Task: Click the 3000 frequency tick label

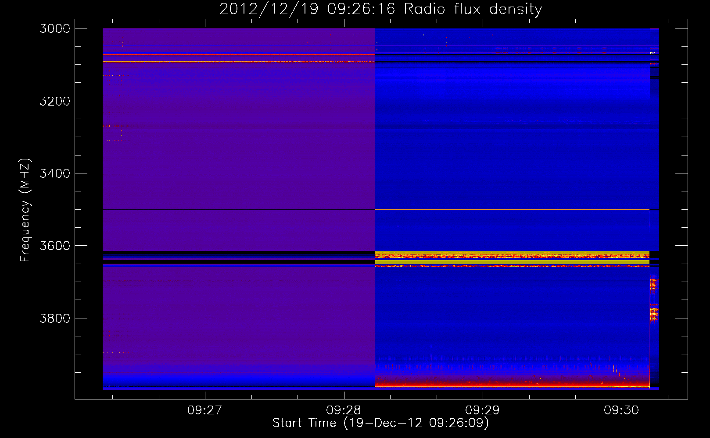Action: (x=55, y=28)
